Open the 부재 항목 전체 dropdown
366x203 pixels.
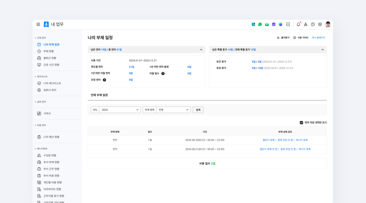click(173, 110)
